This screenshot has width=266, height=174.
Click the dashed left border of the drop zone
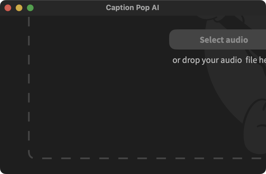29,84
